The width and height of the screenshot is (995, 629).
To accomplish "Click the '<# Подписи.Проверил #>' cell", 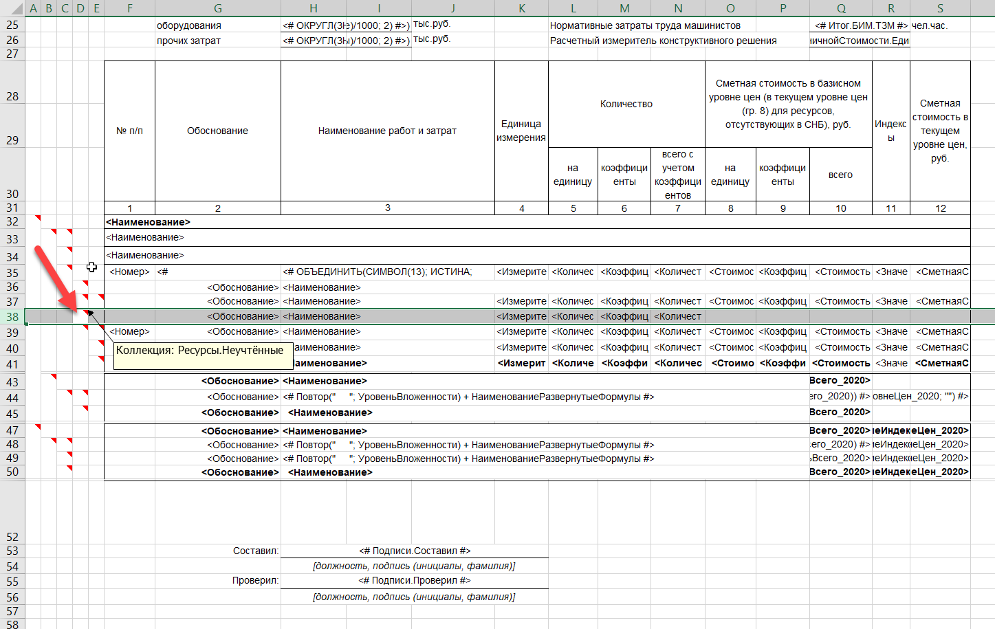I will pyautogui.click(x=415, y=580).
